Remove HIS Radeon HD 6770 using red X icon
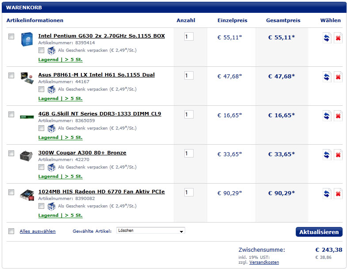This screenshot has height=273, width=347. (338, 194)
